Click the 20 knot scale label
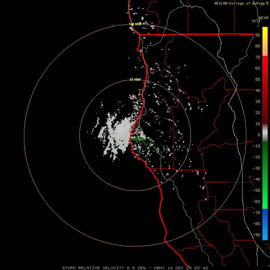 pos(258,113)
